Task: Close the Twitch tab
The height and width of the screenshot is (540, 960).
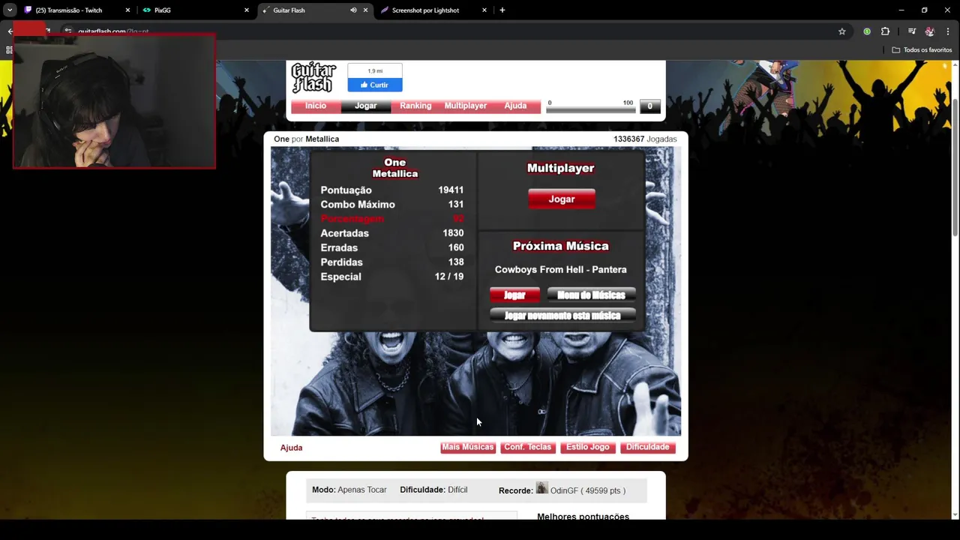Action: 127,10
